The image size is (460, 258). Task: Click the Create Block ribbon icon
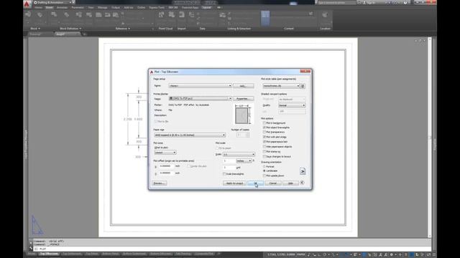pyautogui.click(x=54, y=14)
